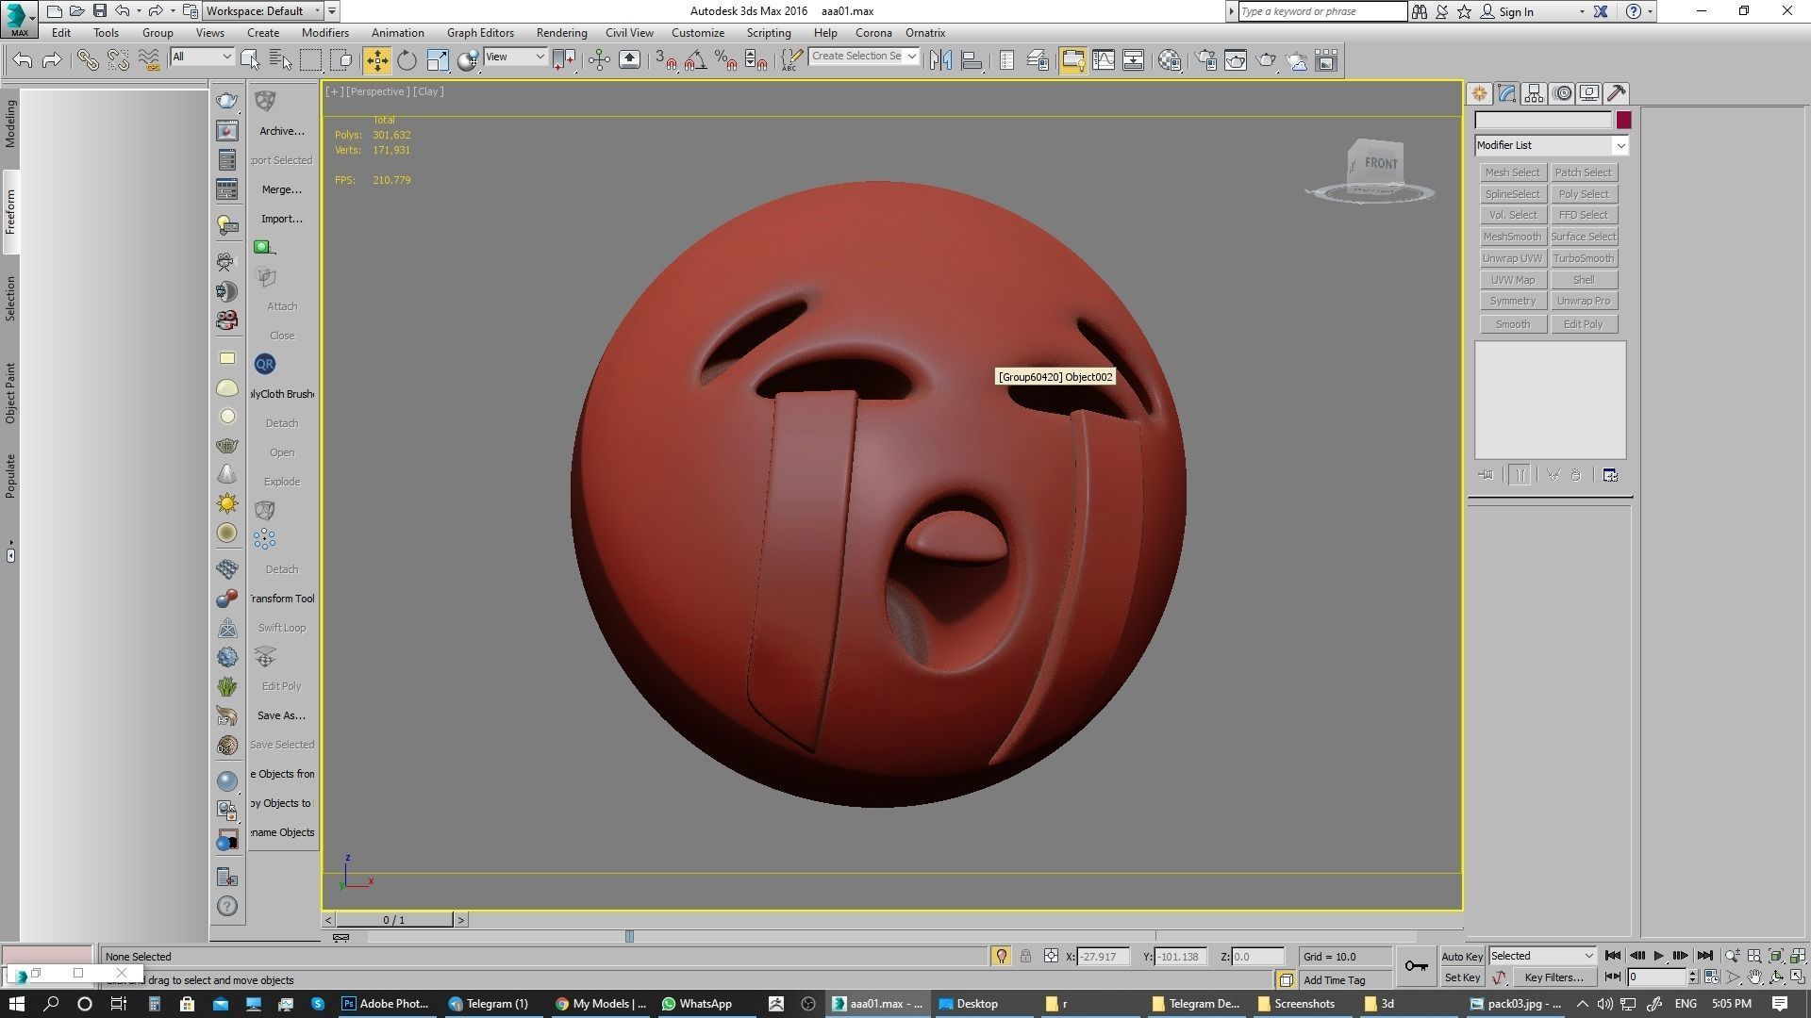Open the viewport [+] menu

click(x=334, y=91)
